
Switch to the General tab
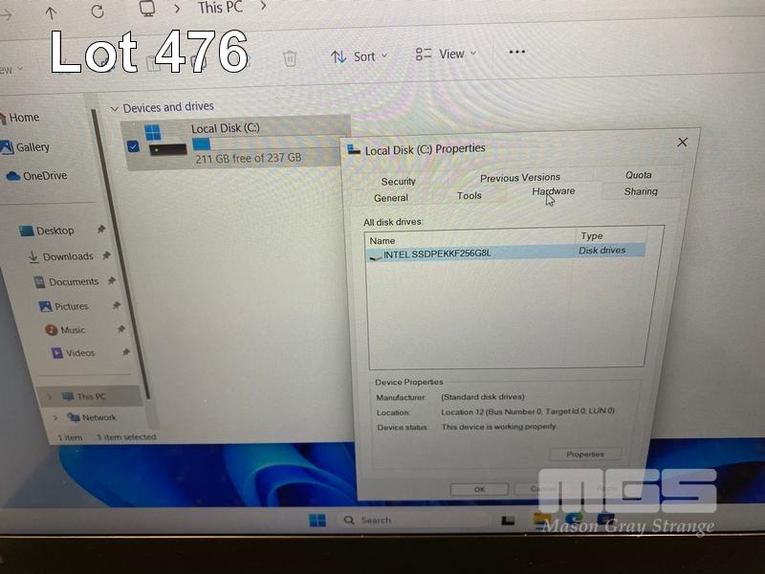391,198
